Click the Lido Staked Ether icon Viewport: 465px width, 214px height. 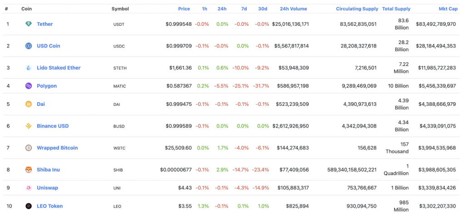[29, 68]
